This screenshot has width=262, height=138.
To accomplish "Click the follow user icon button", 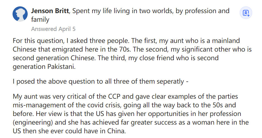I will point(246,13).
